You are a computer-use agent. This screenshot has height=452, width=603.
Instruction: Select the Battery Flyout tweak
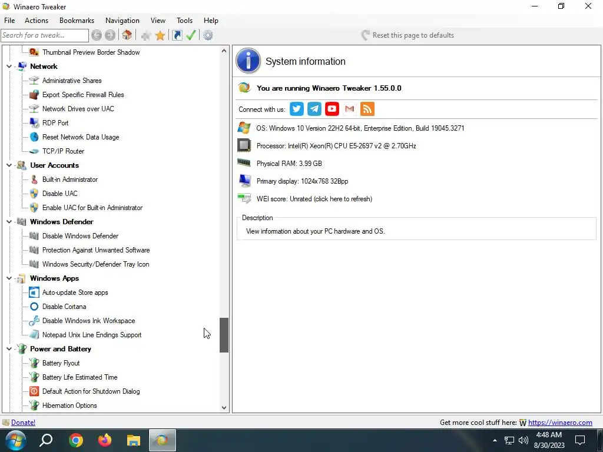[61, 363]
